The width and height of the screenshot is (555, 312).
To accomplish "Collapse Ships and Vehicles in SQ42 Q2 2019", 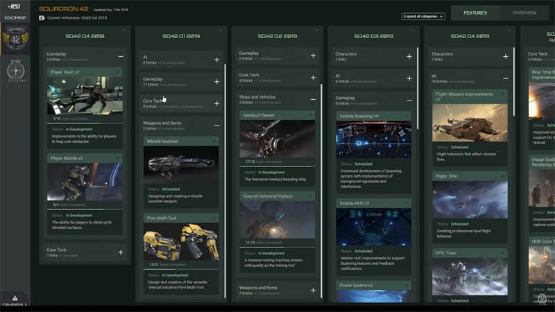I will click(314, 99).
